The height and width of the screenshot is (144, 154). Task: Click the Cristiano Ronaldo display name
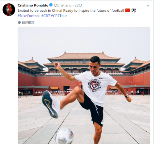33,5
